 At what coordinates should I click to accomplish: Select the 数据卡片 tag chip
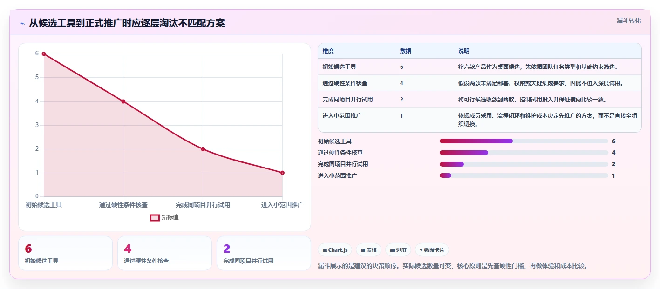point(432,250)
